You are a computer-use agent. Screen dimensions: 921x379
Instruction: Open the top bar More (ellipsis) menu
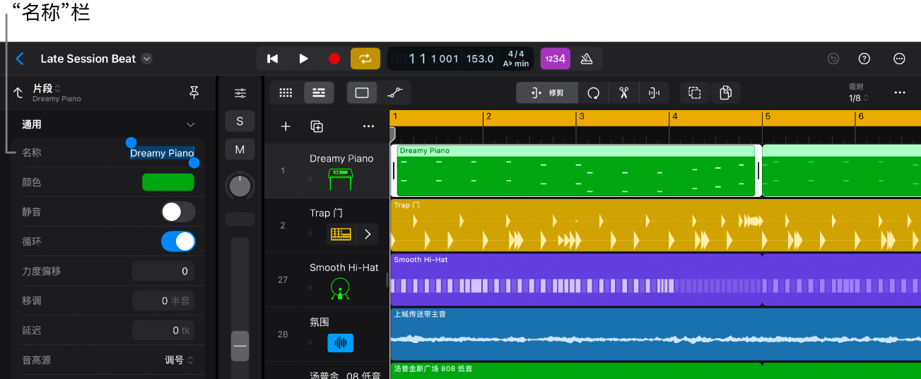coord(899,59)
